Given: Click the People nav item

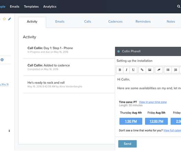Looking at the screenshot, I should [3, 6].
